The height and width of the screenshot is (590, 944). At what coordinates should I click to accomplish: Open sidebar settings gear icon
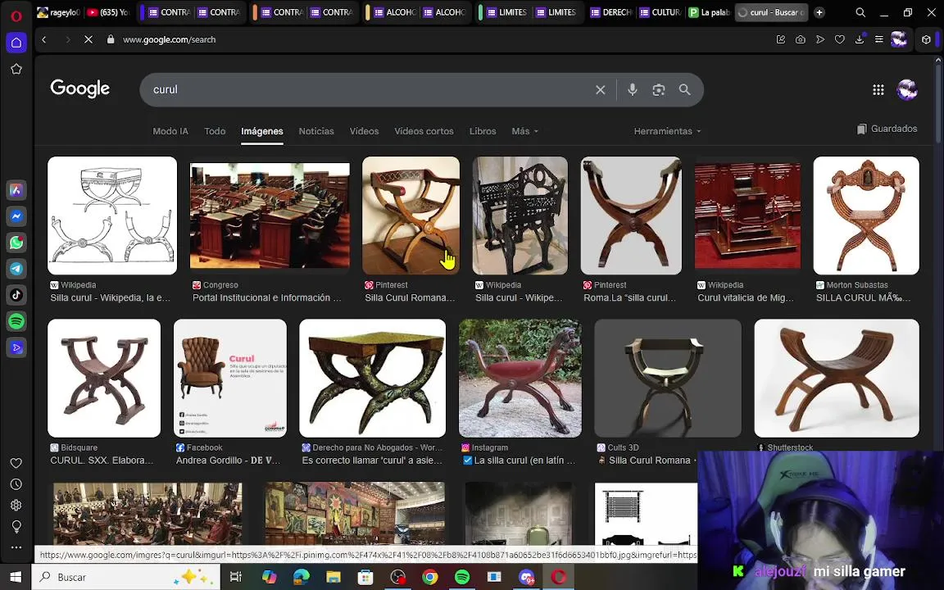pyautogui.click(x=16, y=505)
